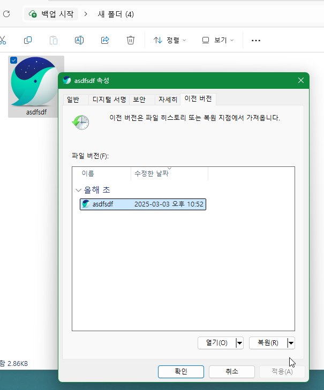Screen dimensions: 324x390
Task: Click the refresh icon in the address bar
Action: (6, 14)
